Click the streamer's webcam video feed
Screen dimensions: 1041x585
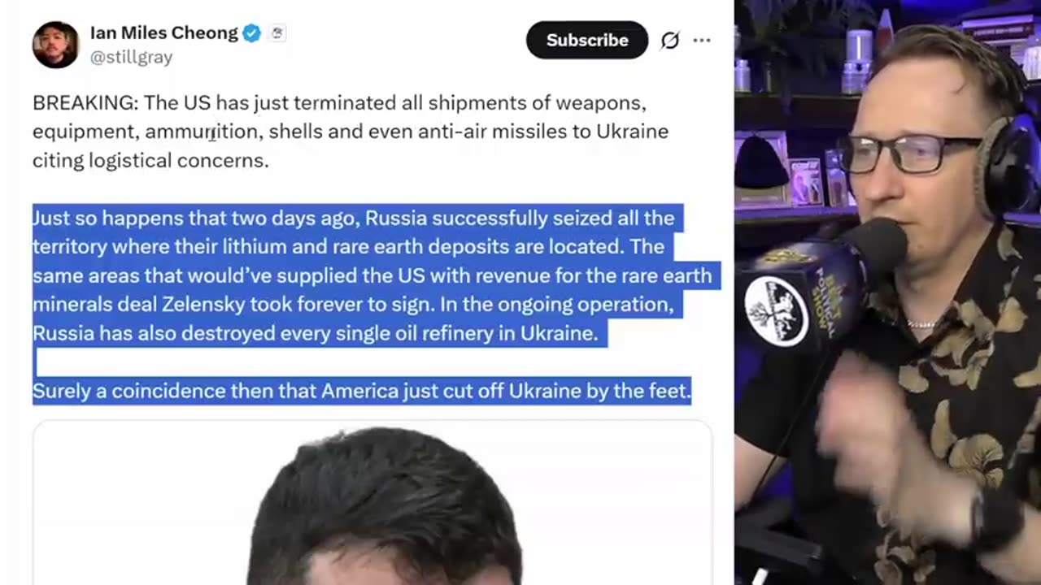[x=887, y=292]
